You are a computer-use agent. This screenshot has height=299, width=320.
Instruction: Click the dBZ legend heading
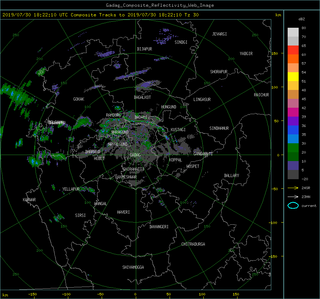pyautogui.click(x=302, y=19)
